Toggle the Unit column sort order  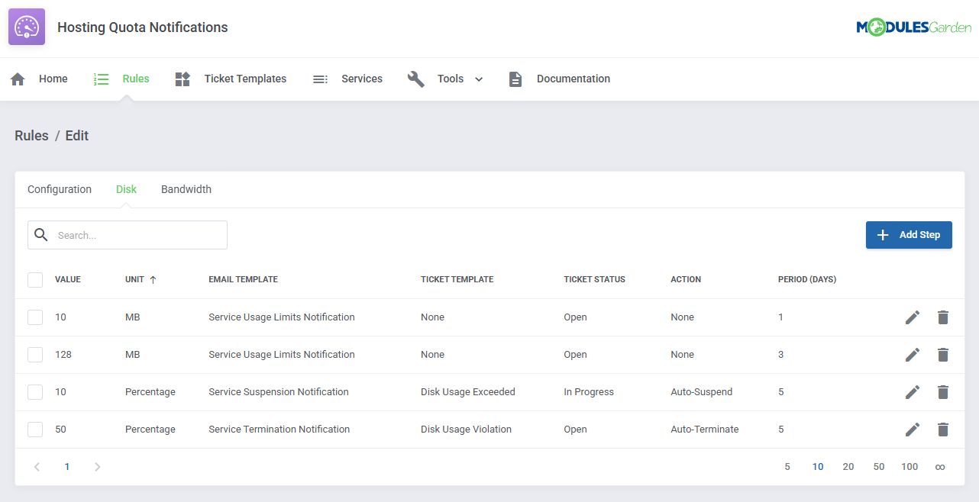(141, 279)
